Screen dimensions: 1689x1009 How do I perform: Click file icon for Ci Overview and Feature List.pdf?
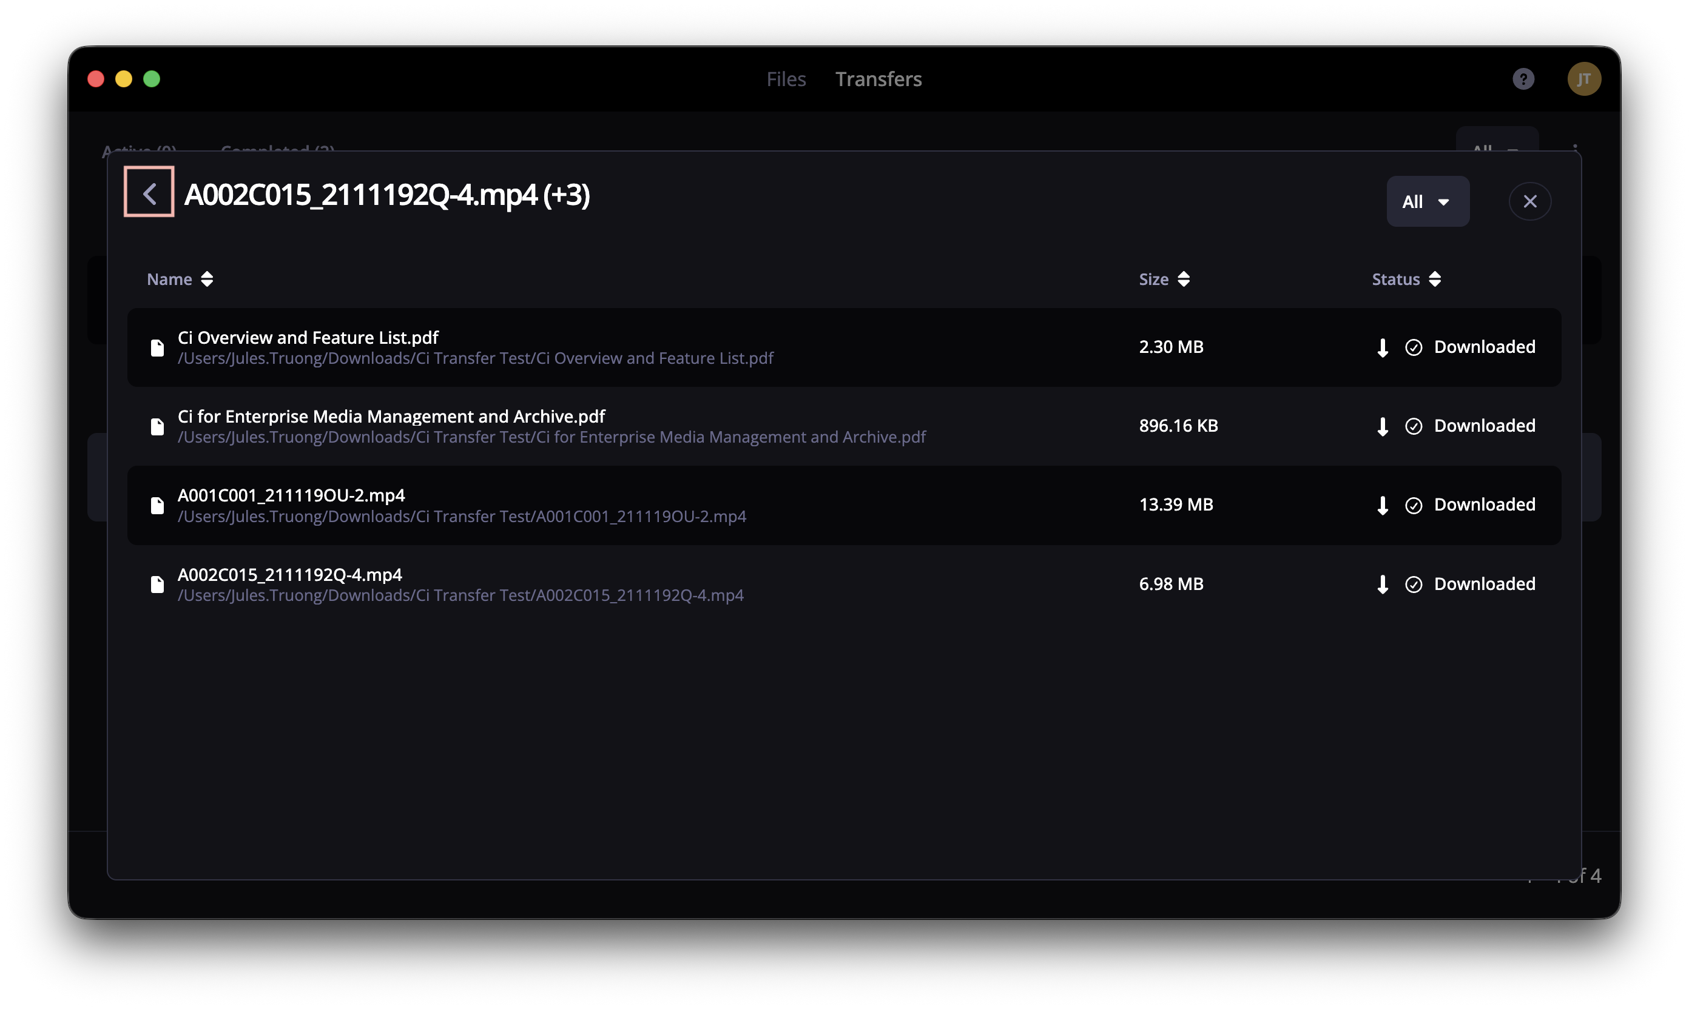157,348
